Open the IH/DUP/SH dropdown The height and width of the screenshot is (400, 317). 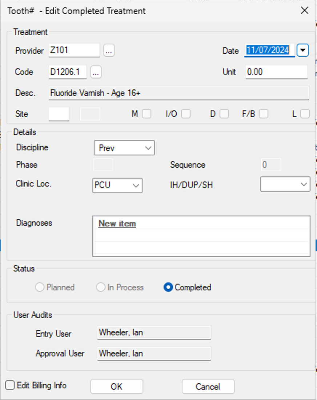point(285,184)
